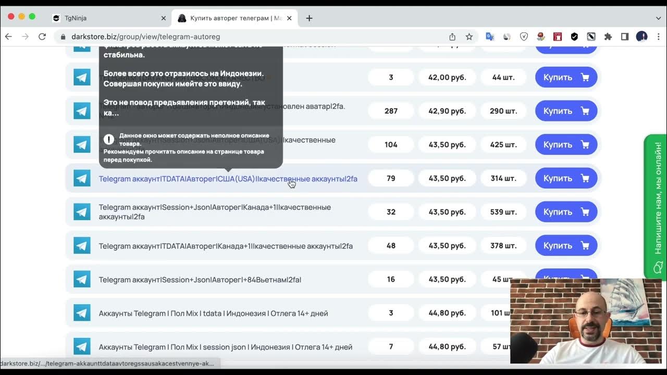Screen dimensions: 667x375
Task: Reload the darkstore.biz page
Action: (42, 36)
